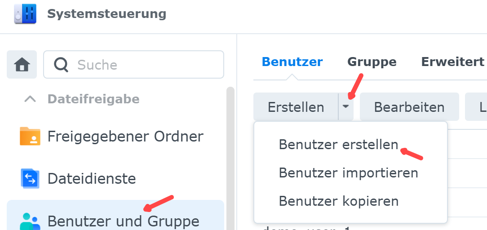The width and height of the screenshot is (487, 230).
Task: Collapse the Dateifreigabe section chevron
Action: [x=30, y=99]
